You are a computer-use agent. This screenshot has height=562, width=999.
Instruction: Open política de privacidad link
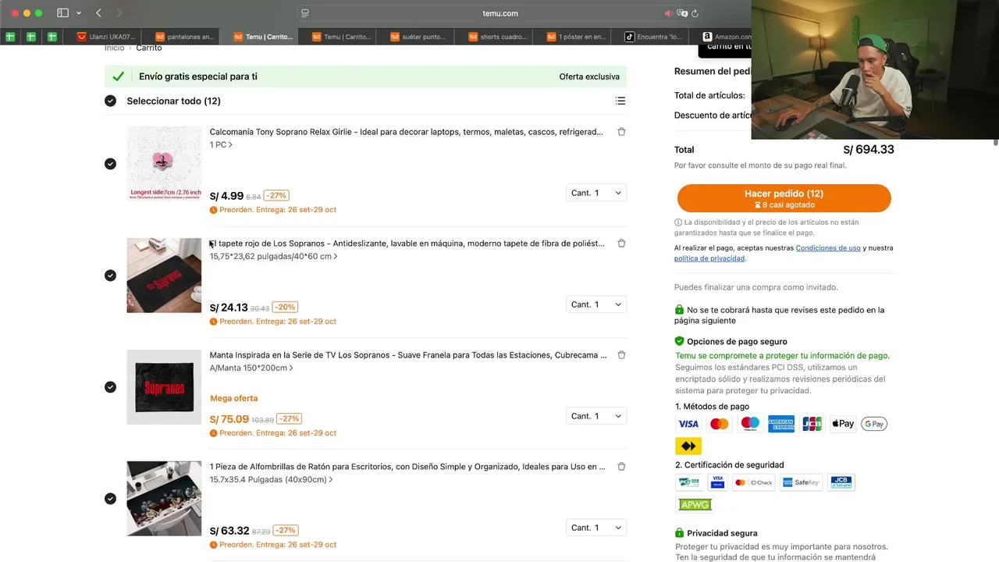[x=709, y=258]
